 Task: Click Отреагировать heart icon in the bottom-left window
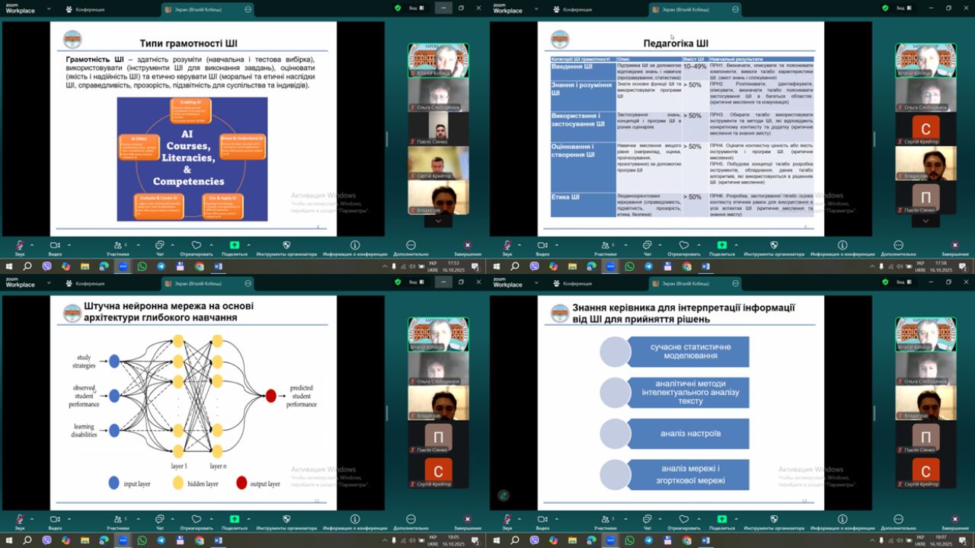[x=197, y=521]
